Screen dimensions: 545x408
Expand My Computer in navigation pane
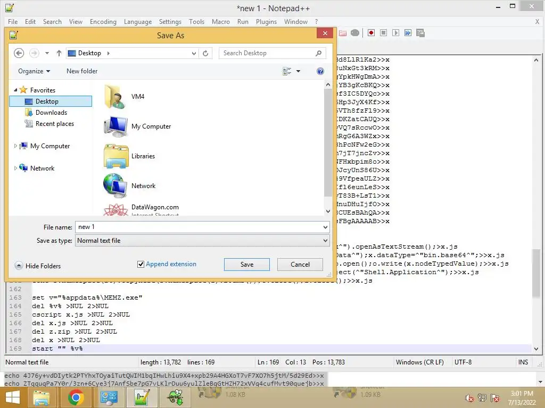pos(15,146)
